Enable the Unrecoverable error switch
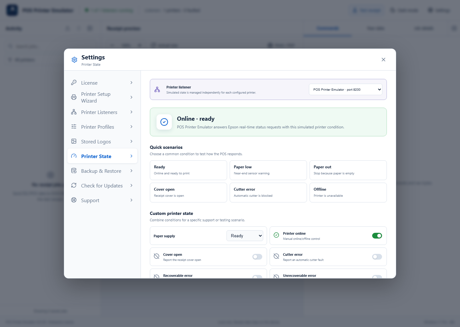 pos(377,277)
